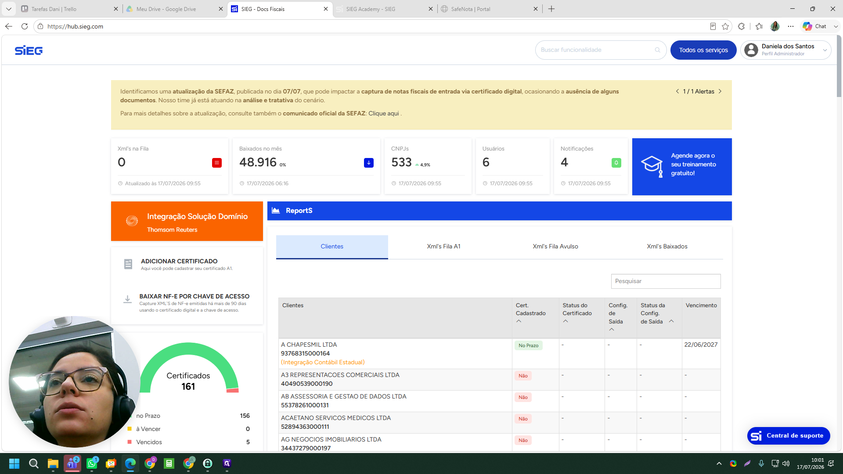Click the download icon beside Baixar NF-e
843x474 pixels.
click(x=127, y=299)
